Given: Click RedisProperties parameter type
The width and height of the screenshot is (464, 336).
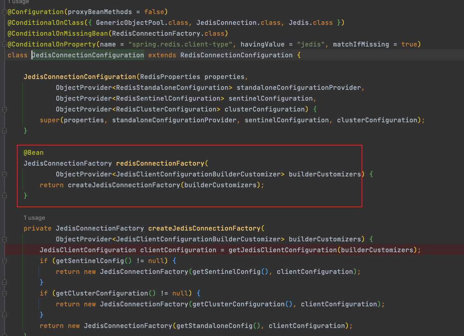Looking at the screenshot, I should (x=170, y=77).
